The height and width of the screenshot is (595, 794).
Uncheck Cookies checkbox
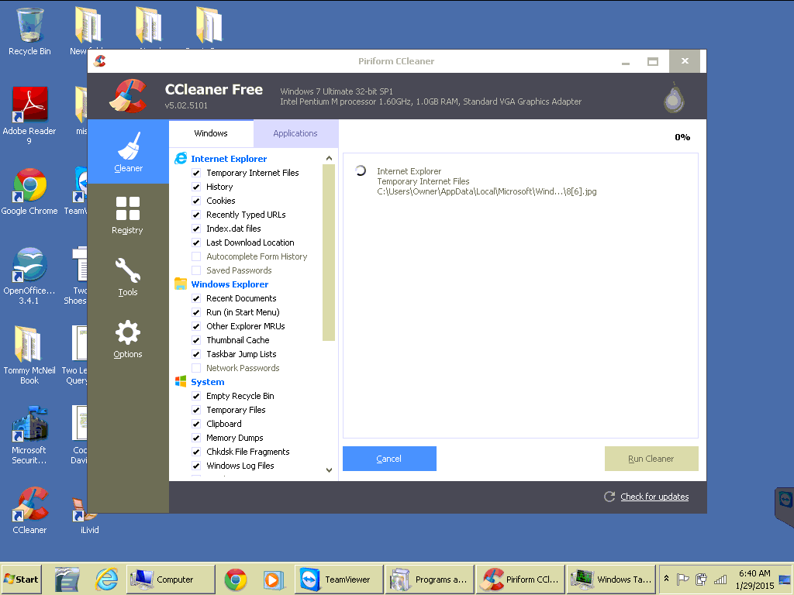pyautogui.click(x=196, y=201)
